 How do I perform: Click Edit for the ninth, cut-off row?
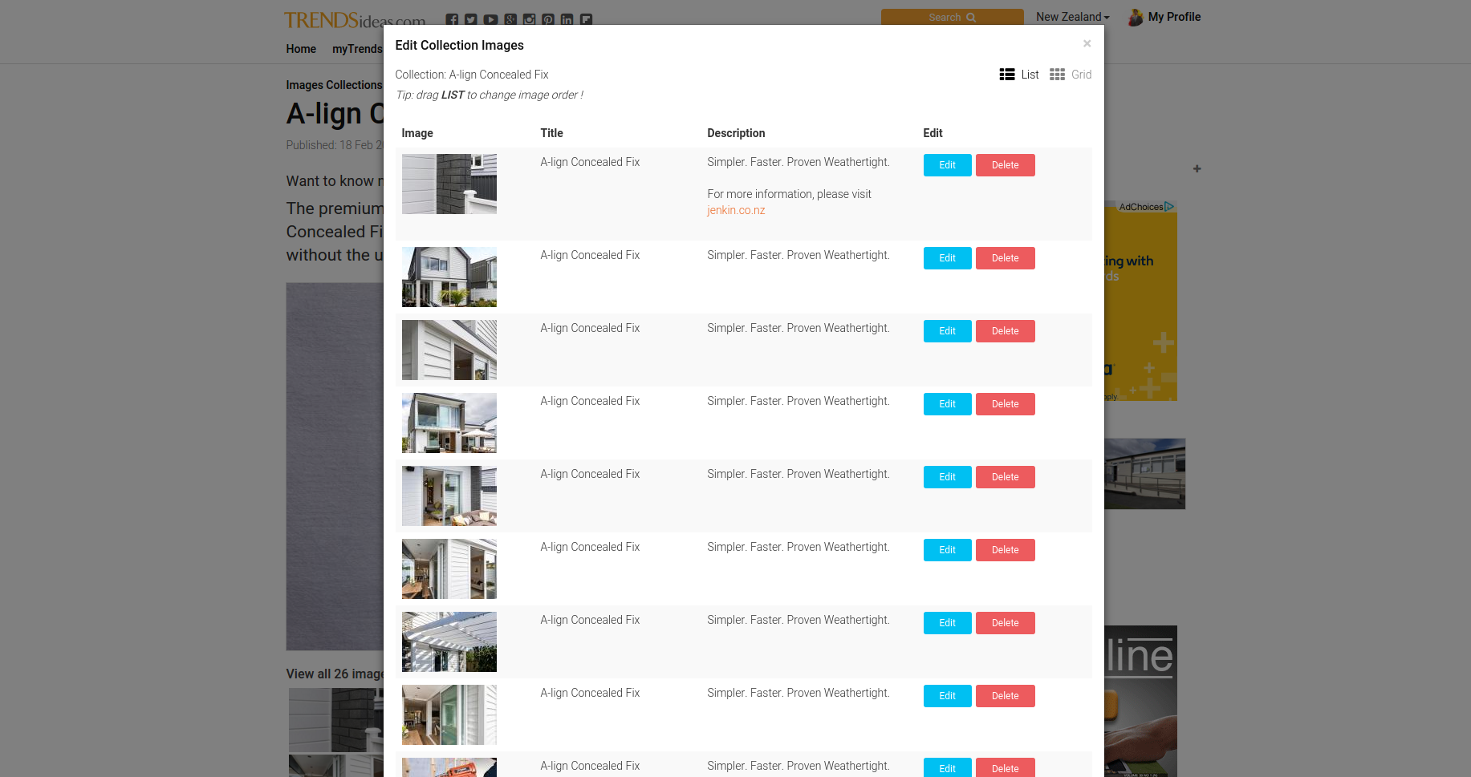click(948, 767)
